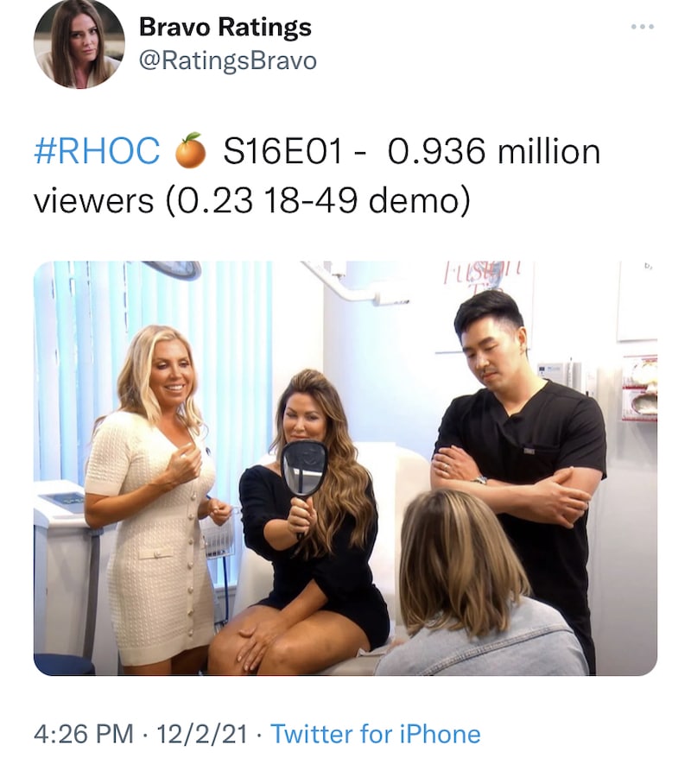The image size is (691, 758).
Task: Open the Twitter for iPhone source link
Action: pos(375,734)
